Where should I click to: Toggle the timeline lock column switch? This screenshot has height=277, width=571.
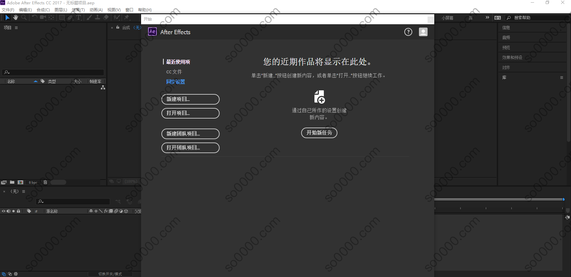(18, 211)
